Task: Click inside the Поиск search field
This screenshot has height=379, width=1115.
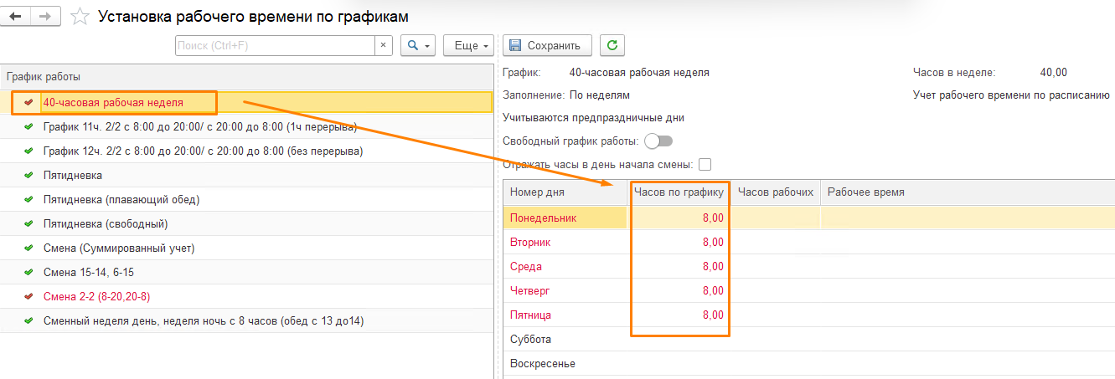Action: coord(275,45)
